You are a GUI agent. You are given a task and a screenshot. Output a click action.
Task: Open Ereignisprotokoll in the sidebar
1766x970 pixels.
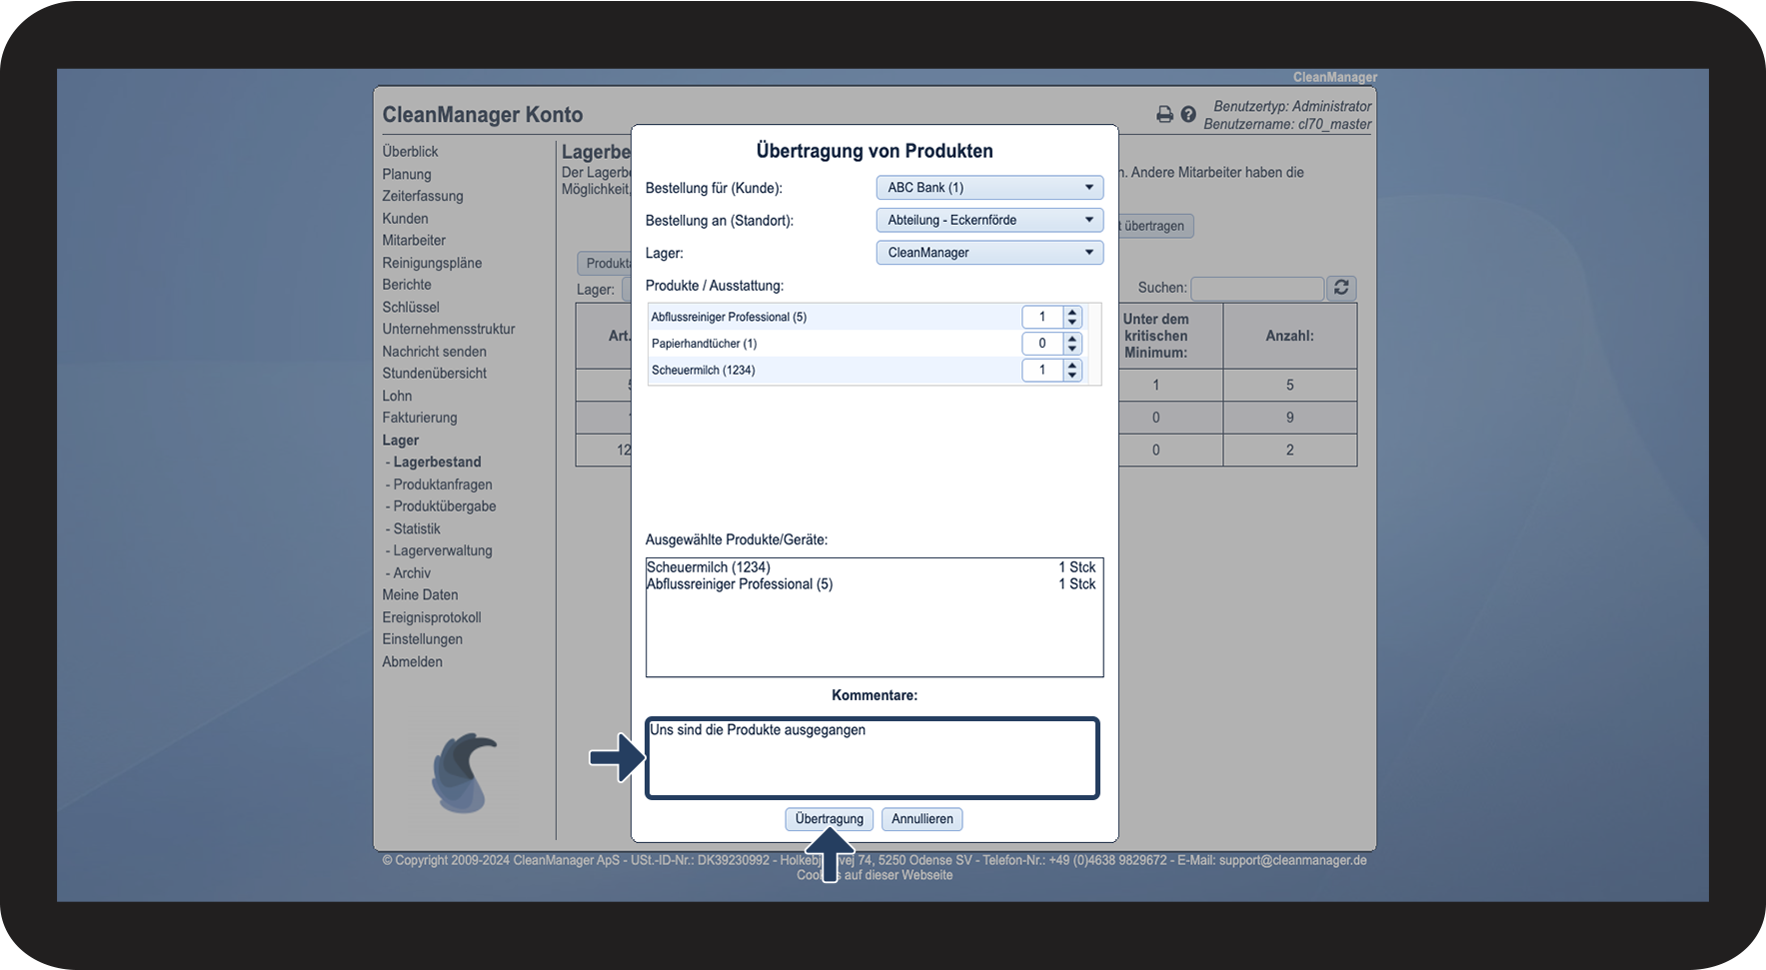432,617
